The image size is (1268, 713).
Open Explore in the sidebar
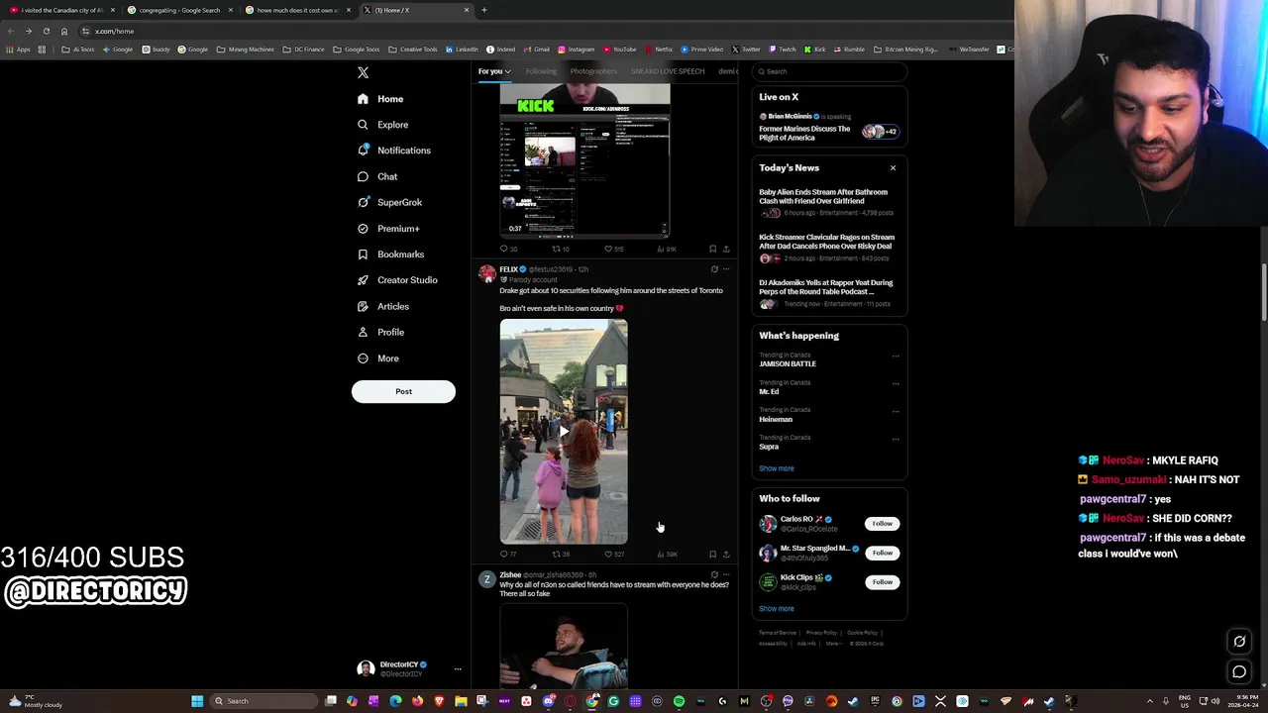(382, 125)
